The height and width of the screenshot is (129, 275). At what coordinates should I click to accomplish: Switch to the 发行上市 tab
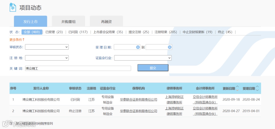(31, 22)
